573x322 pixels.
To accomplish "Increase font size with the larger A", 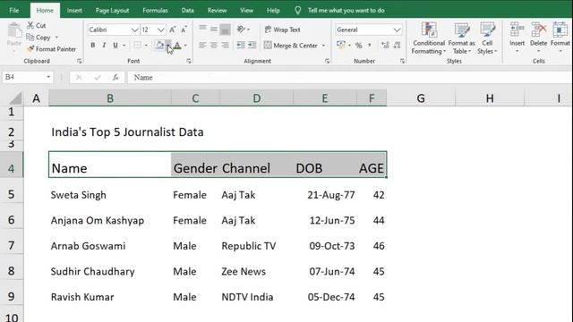I will 173,30.
